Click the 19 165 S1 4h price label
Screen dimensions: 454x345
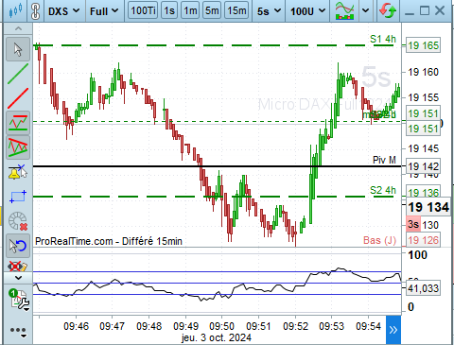[x=423, y=45]
